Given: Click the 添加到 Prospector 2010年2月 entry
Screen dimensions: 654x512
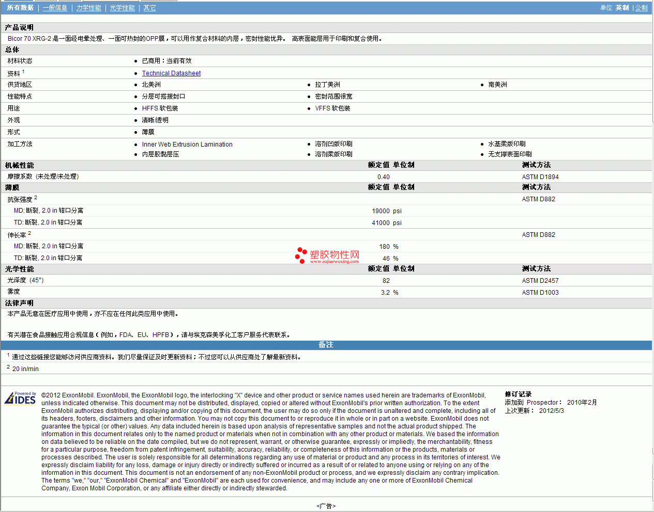Looking at the screenshot, I should (x=551, y=403).
